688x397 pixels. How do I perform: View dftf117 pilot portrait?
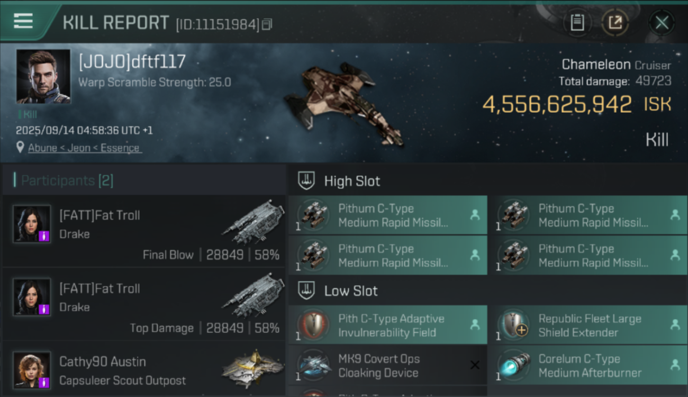43,77
